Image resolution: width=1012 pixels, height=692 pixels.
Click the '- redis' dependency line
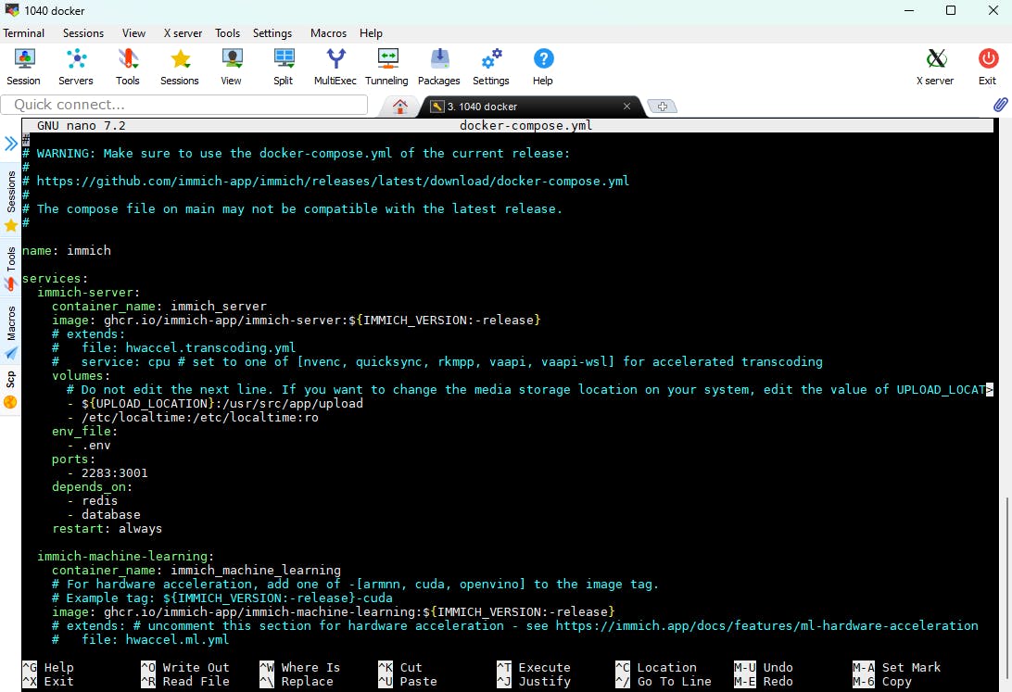[93, 500]
